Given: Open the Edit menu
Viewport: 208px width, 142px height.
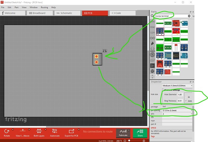Looking at the screenshot, I should pyautogui.click(x=9, y=8).
